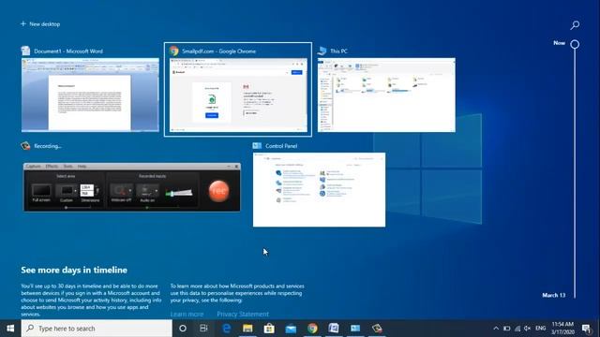The image size is (600, 337).
Task: Click the Windows Start button
Action: [10, 329]
